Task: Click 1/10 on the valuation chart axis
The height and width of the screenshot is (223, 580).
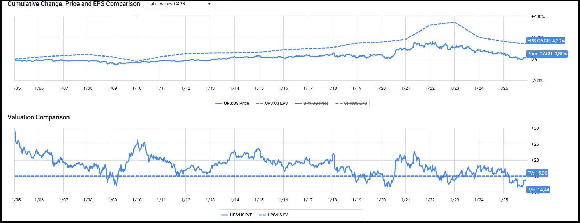Action: [137, 200]
